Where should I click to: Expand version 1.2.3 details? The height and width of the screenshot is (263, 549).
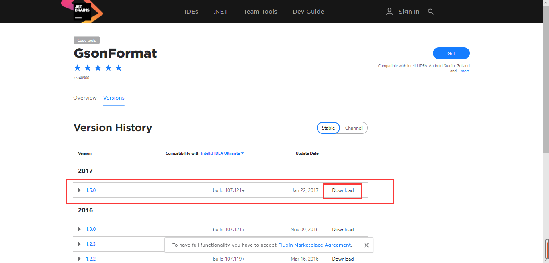point(80,244)
